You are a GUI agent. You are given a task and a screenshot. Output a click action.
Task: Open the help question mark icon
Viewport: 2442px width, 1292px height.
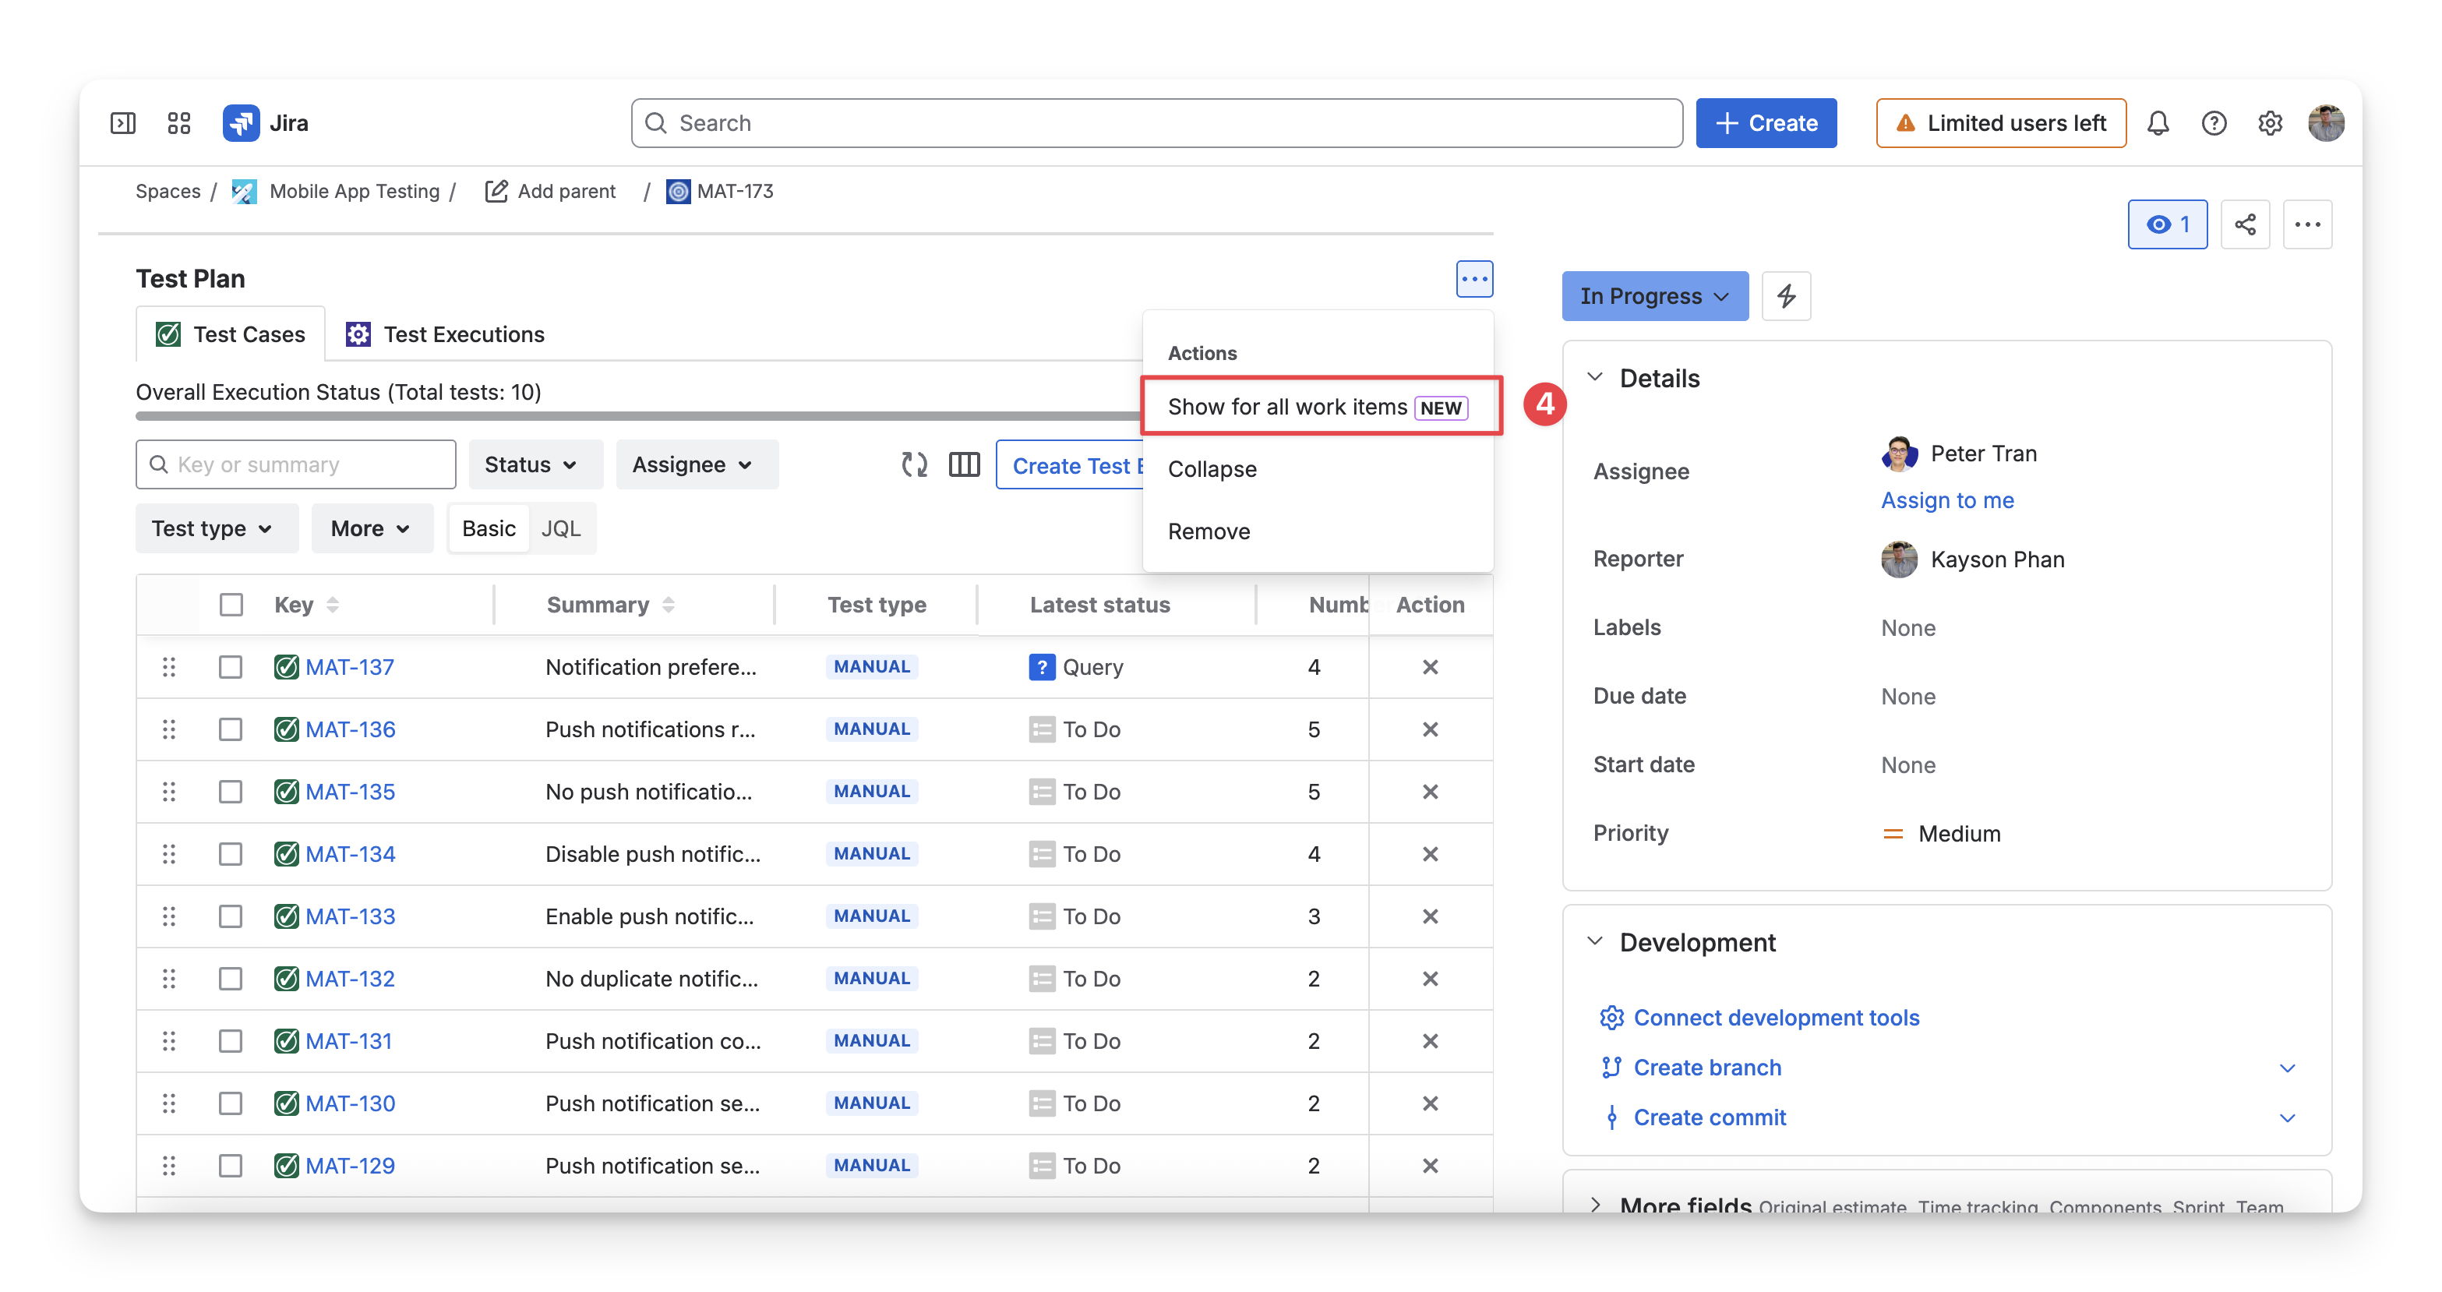[2214, 123]
